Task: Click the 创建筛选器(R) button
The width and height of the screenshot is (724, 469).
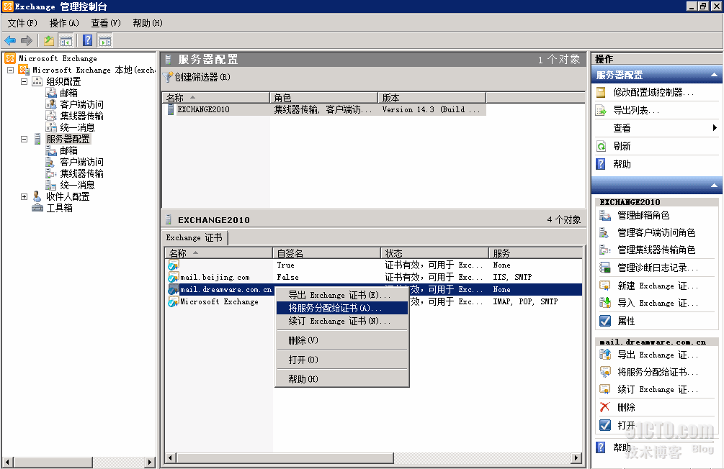Action: pyautogui.click(x=197, y=77)
